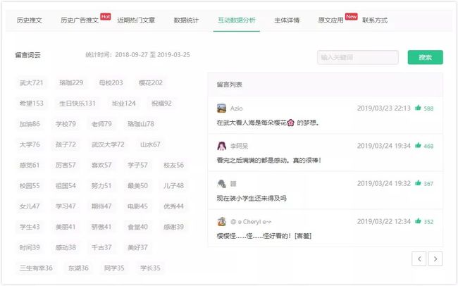Click the 学长35 tag

click(x=150, y=268)
